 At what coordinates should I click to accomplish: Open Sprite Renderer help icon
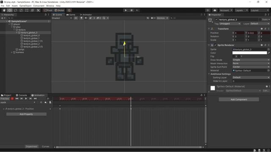(262, 45)
